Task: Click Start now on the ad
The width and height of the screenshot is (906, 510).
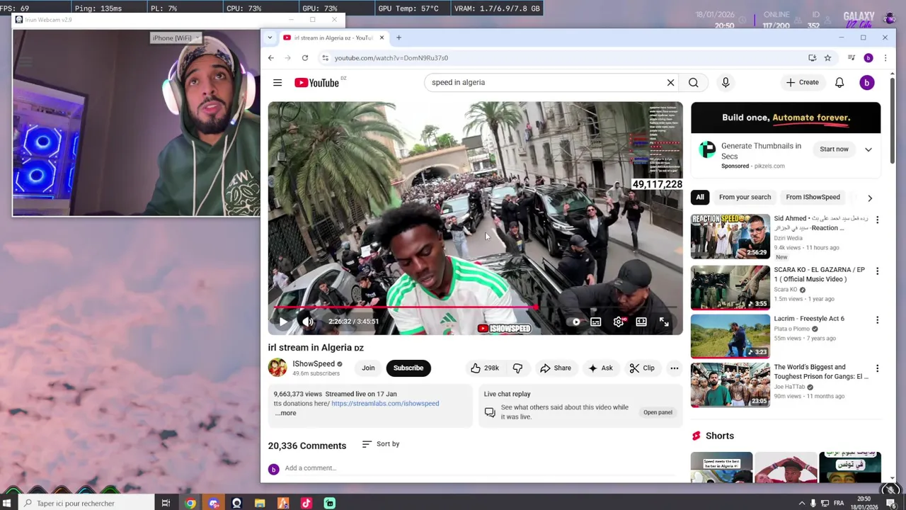Action: [834, 149]
